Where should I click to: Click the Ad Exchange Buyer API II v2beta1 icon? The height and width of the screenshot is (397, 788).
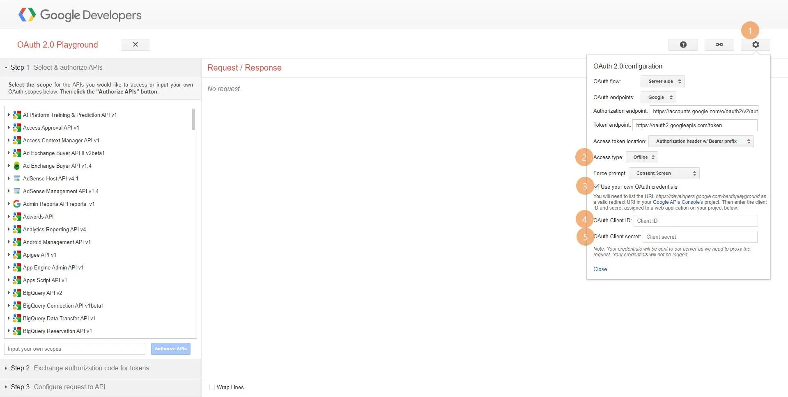click(17, 153)
